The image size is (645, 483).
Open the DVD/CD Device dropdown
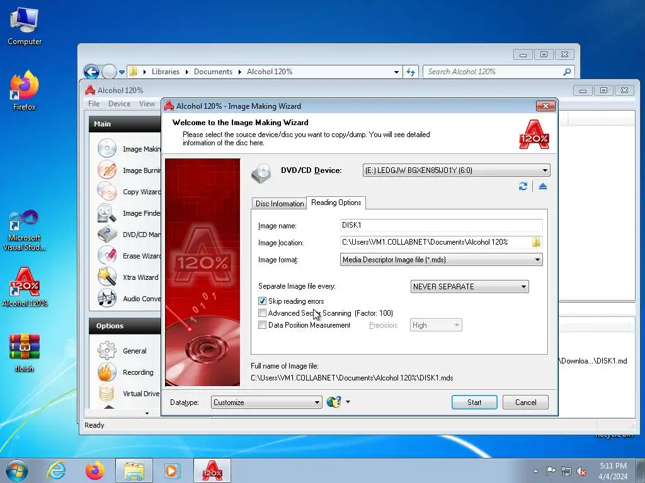[456, 170]
